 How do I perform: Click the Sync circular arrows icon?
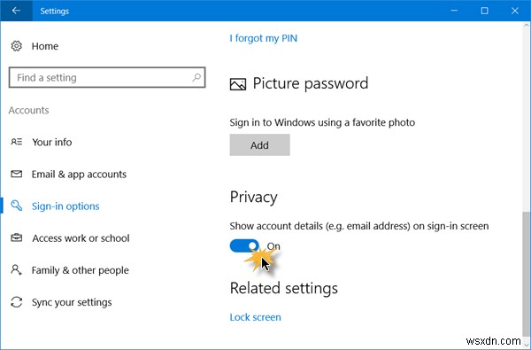(16, 302)
